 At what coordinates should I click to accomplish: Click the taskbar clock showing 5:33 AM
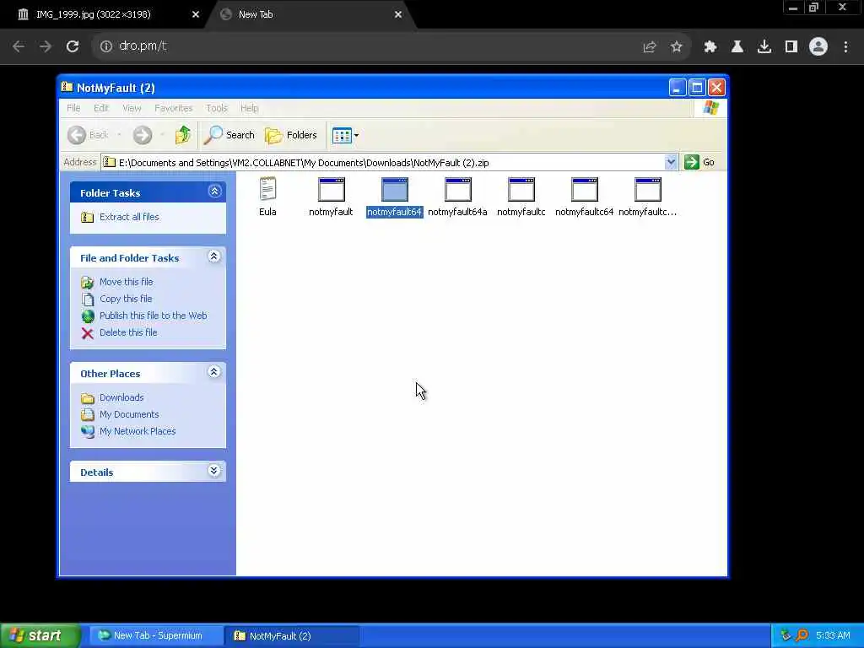pos(833,636)
